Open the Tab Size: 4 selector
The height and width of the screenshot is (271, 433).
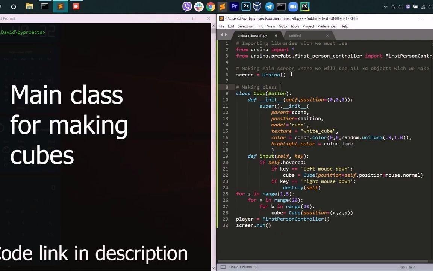click(x=407, y=267)
